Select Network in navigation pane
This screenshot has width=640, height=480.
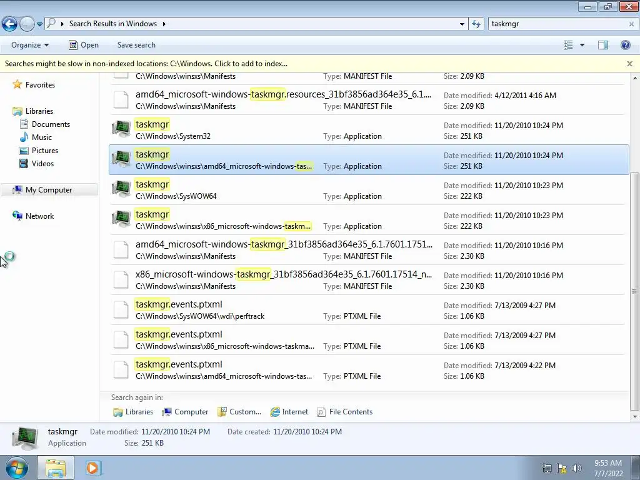click(x=39, y=216)
